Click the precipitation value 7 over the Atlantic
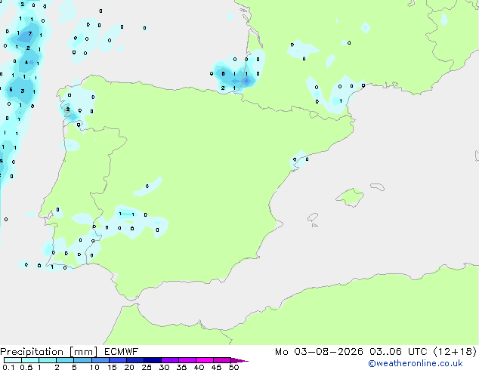Image resolution: width=479 pixels, height=370 pixels. [29, 33]
